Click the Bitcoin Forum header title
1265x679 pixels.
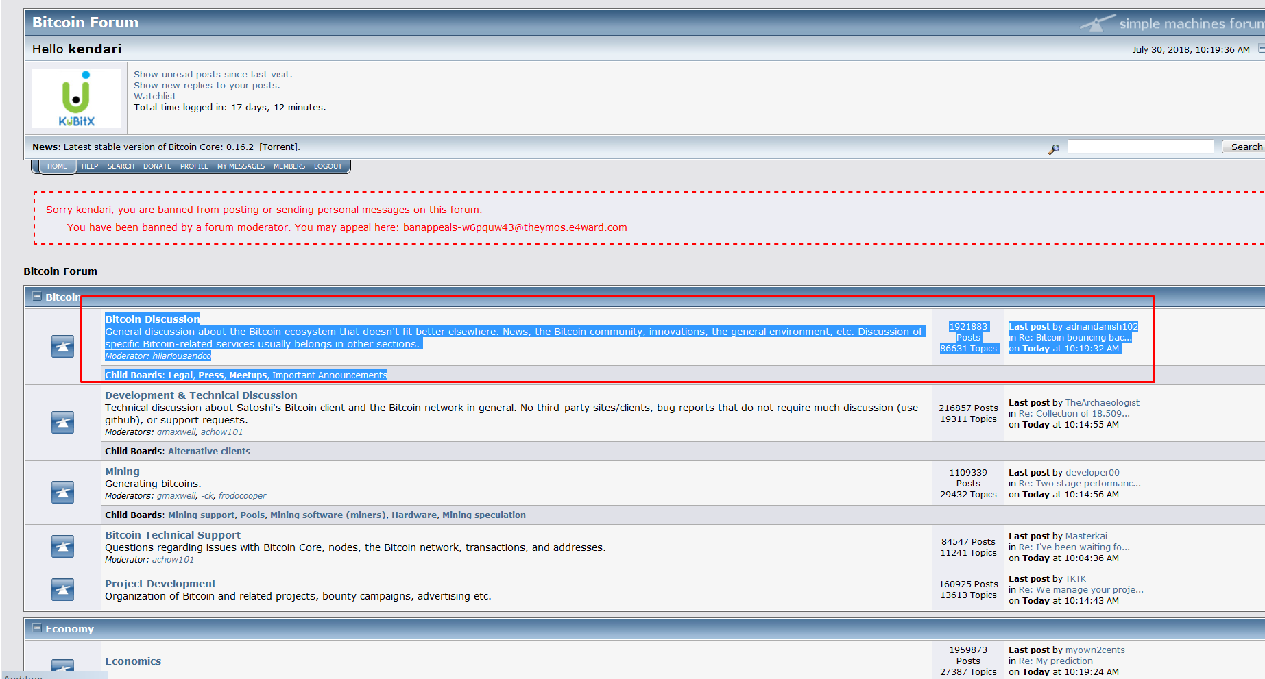[x=85, y=22]
